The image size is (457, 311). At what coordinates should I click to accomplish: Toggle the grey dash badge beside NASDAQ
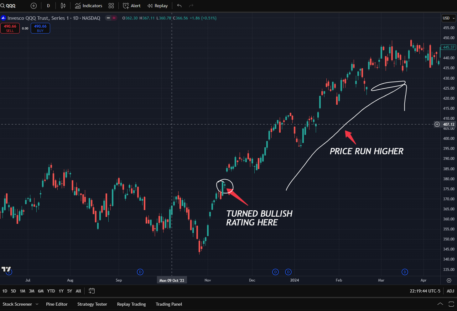tap(108, 18)
